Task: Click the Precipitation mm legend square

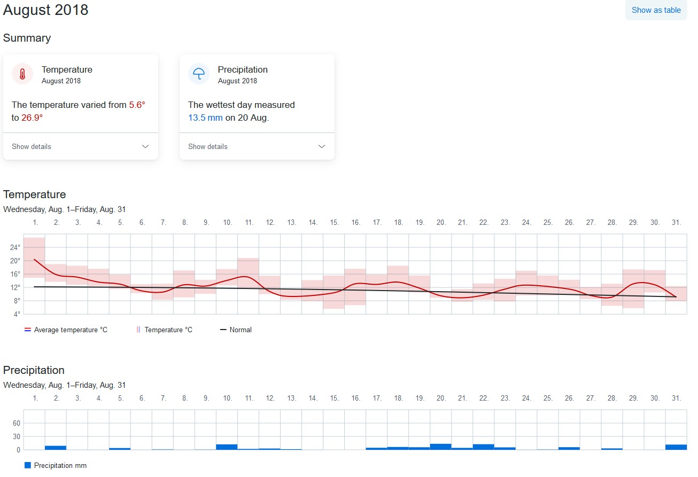Action: 28,466
